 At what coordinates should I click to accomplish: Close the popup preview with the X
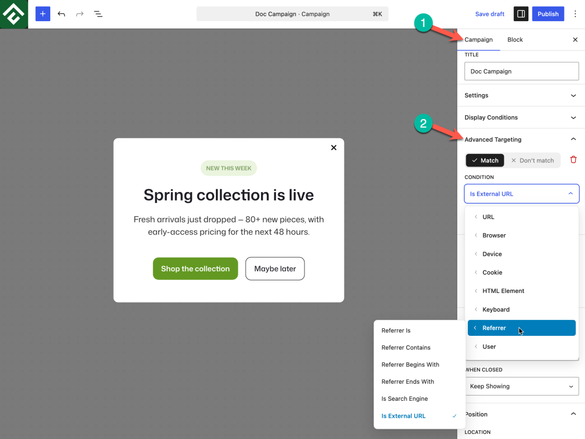334,148
